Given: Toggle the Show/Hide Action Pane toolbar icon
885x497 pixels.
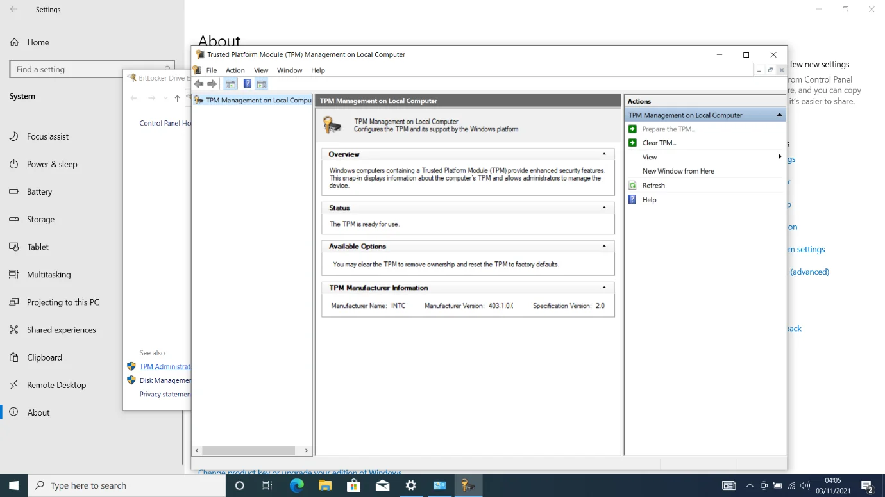Looking at the screenshot, I should coord(261,84).
